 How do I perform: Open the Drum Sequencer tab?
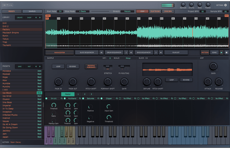click(x=114, y=52)
